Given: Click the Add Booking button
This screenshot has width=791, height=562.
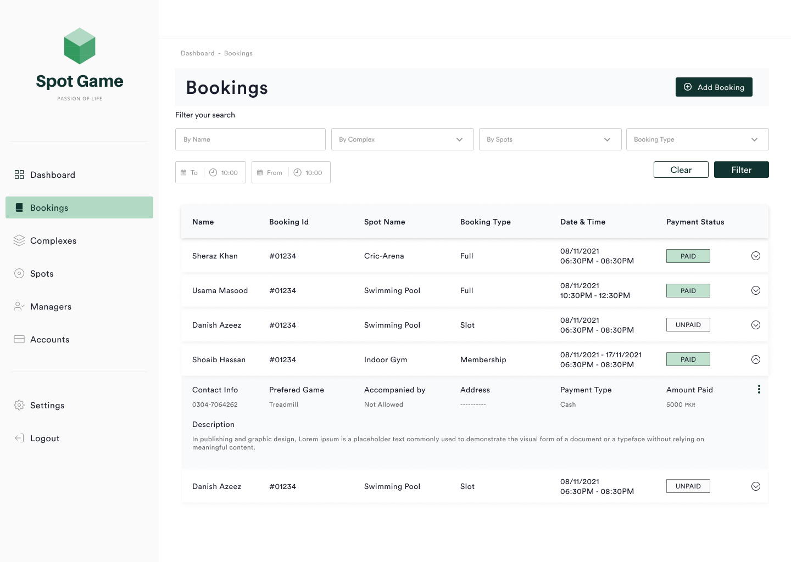Looking at the screenshot, I should [714, 87].
